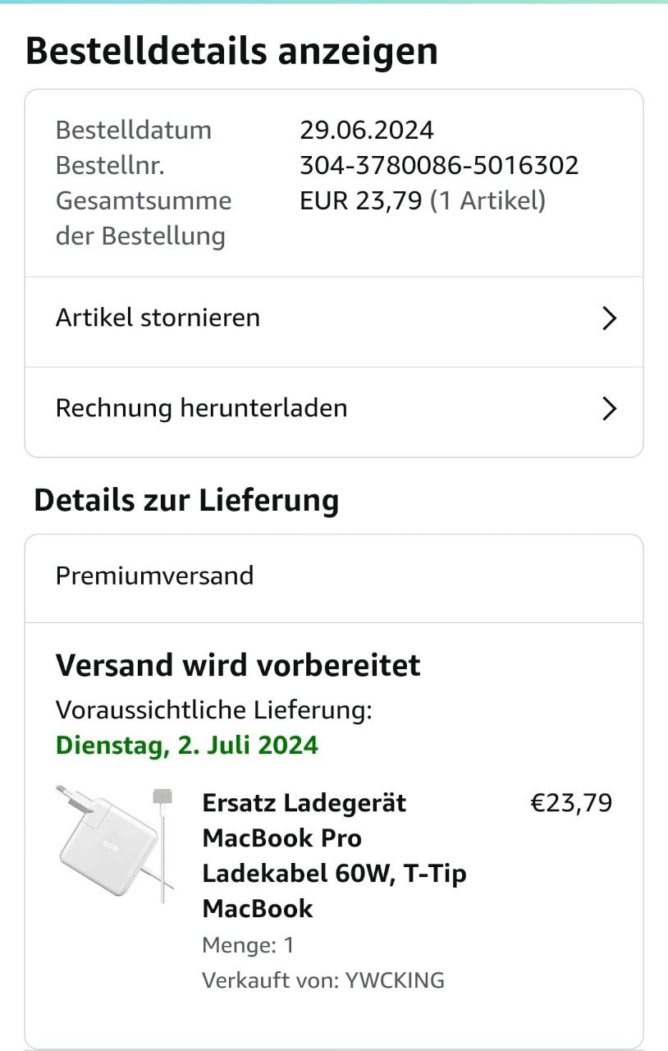Tap the total EUR 23,79
The width and height of the screenshot is (668, 1051).
coord(361,201)
